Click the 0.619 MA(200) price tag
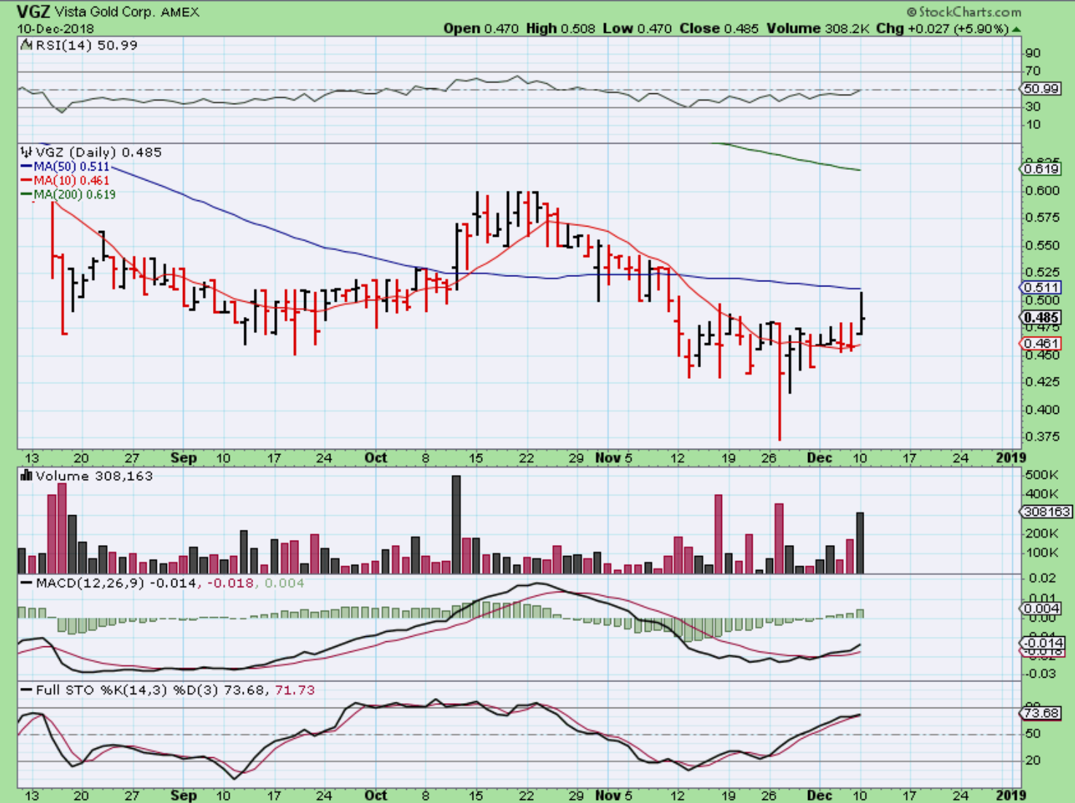Screen dimensions: 1075x803 coord(1041,169)
